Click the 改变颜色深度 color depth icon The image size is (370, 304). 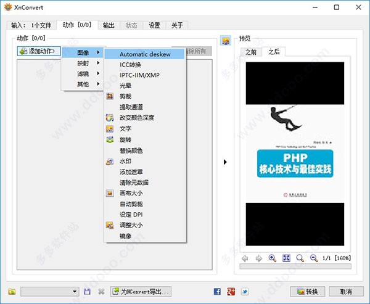[x=110, y=118]
